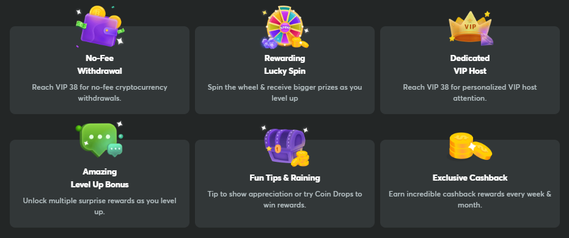Click the spin the wheel description text
This screenshot has height=238, width=569.
point(285,93)
